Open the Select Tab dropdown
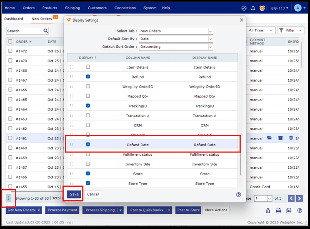 (210, 32)
